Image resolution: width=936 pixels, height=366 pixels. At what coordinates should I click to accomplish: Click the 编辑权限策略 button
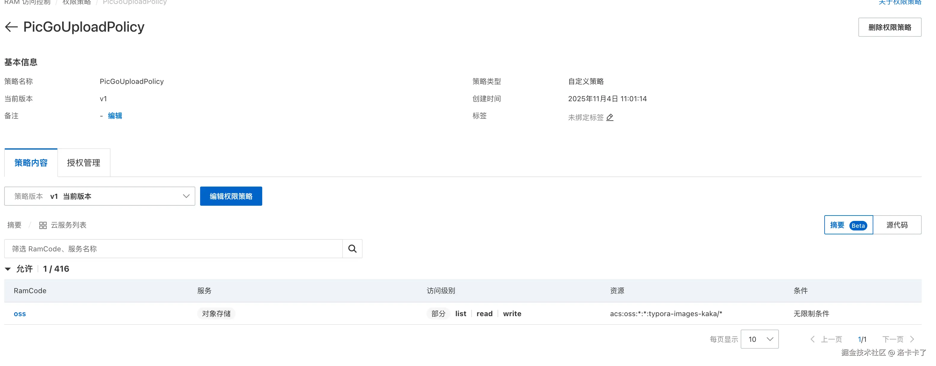[x=231, y=196]
